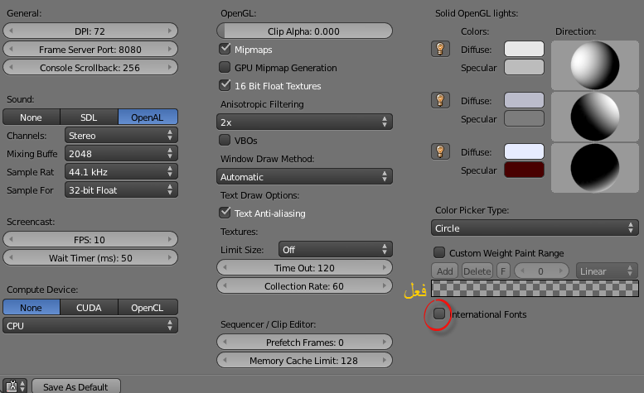Click the Memory Cache Limit field
Screen dimensions: 644x393
(x=304, y=360)
